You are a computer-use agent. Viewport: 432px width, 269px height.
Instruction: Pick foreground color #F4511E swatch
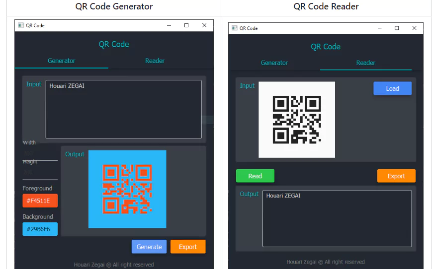(40, 201)
